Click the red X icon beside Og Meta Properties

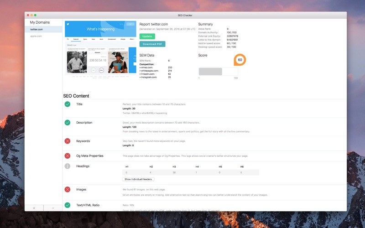68,156
